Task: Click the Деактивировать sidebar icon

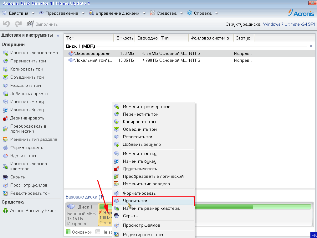Action: [5, 118]
